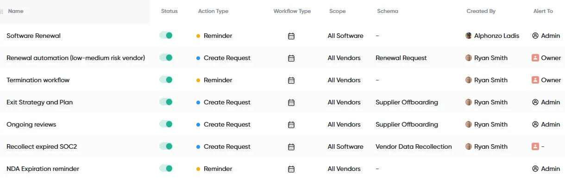Open the Software Renewal workflow

[33, 36]
